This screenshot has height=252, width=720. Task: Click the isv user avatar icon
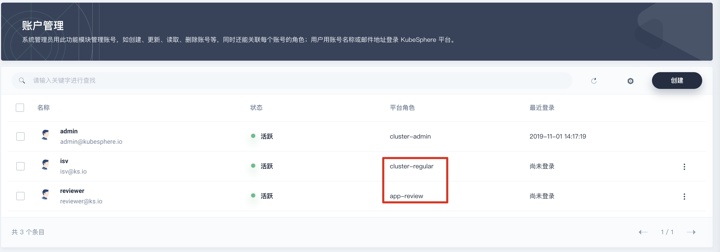pyautogui.click(x=45, y=164)
